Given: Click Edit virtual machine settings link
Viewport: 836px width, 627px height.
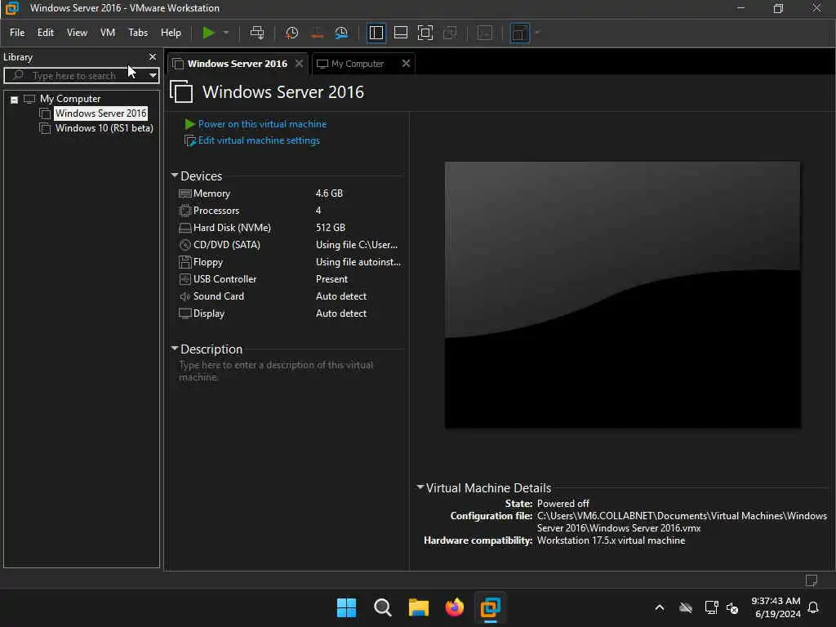Looking at the screenshot, I should [259, 140].
